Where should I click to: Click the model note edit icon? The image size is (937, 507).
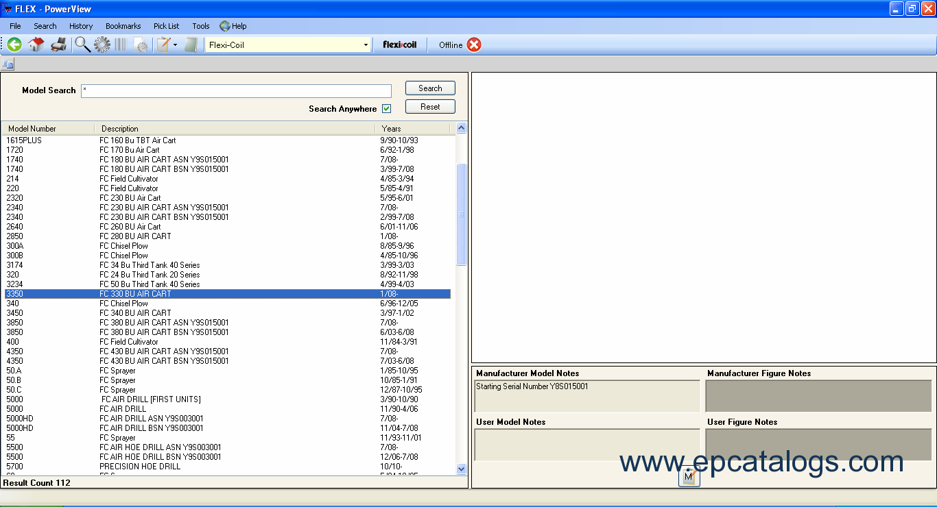point(689,476)
